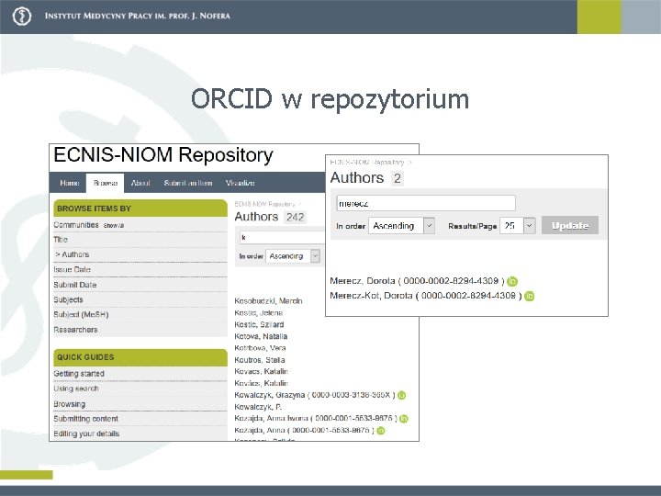Open the Submit an item tab
Viewport: 661px width, 496px height.
[x=188, y=183]
